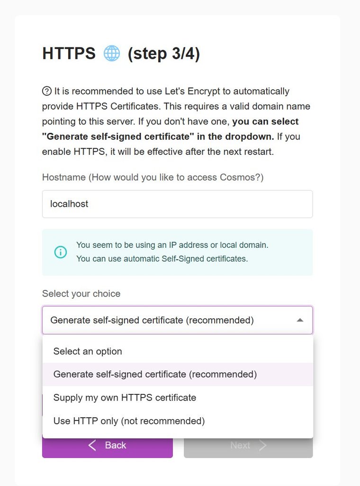
Task: Click the 'Select your choice' label
Action: coord(81,293)
